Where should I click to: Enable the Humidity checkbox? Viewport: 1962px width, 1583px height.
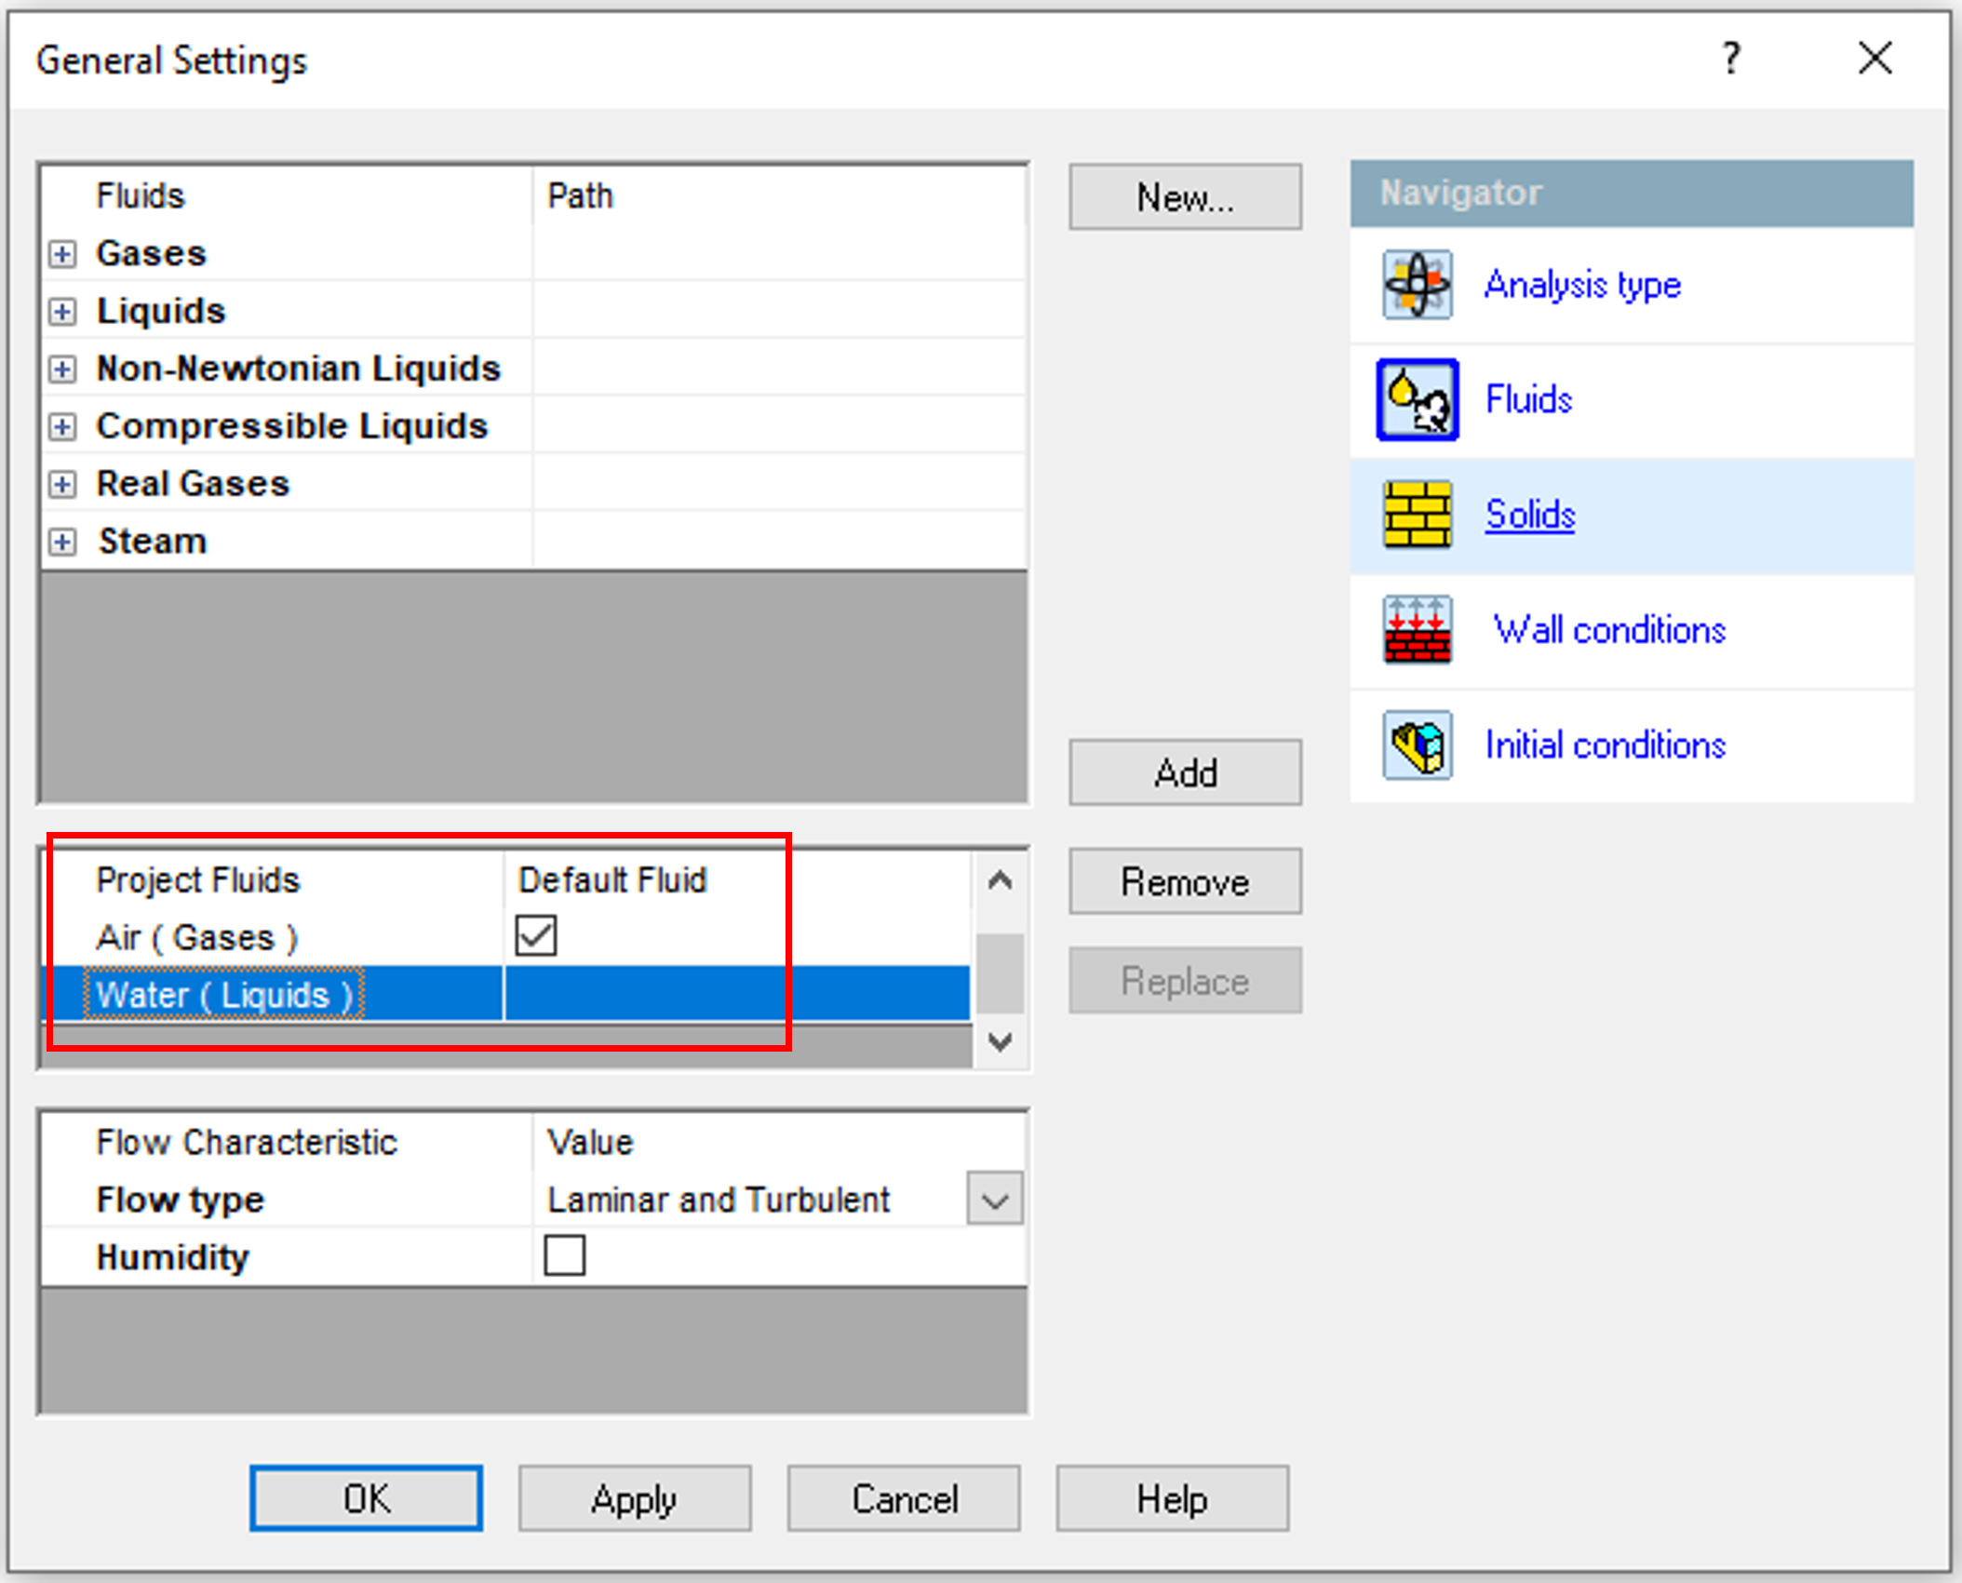(x=565, y=1255)
